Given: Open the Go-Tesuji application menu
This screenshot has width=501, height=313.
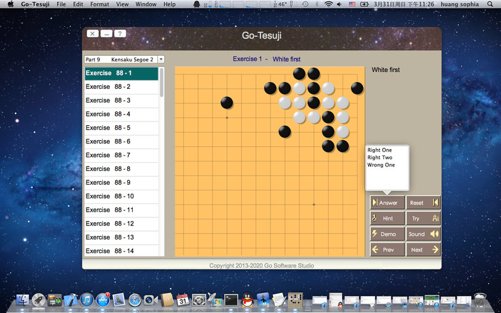Looking at the screenshot, I should pyautogui.click(x=34, y=4).
